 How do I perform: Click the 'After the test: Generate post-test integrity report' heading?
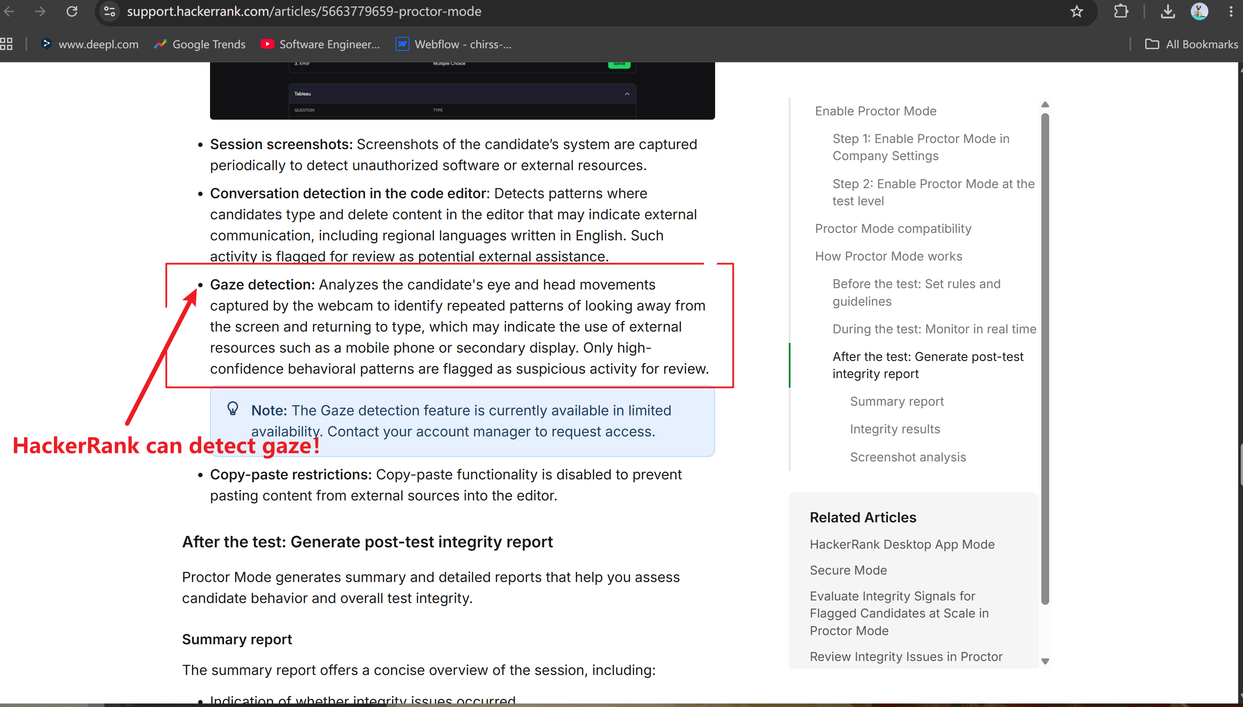tap(367, 541)
